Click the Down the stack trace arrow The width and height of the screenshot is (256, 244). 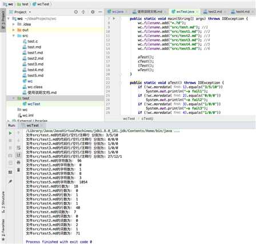pyautogui.click(x=18, y=140)
